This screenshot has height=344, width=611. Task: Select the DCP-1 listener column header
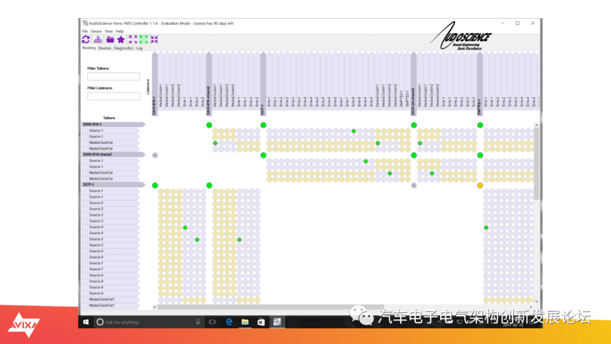tap(264, 84)
